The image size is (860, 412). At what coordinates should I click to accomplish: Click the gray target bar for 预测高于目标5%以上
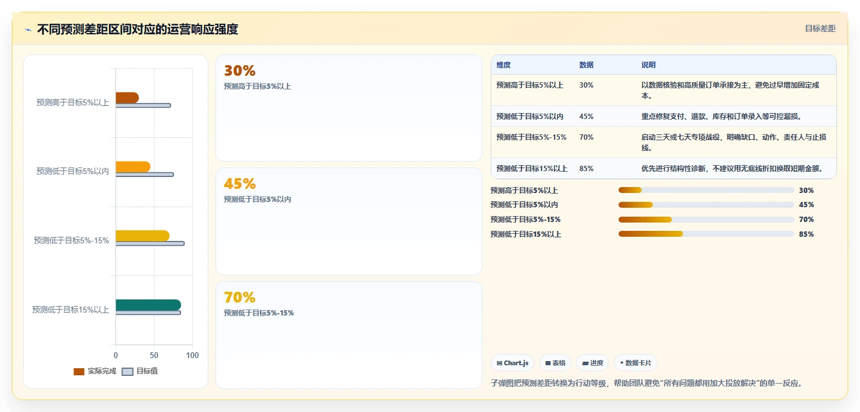143,105
